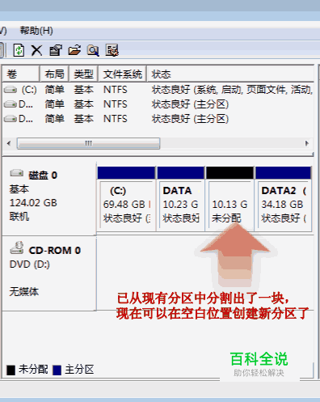Click the Find magnifier toolbar icon

click(93, 50)
